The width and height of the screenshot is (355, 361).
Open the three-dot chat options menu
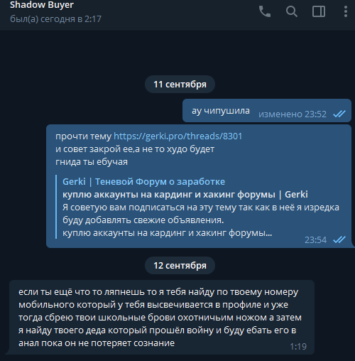(346, 11)
